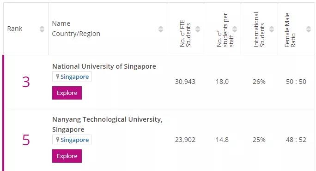
Task: Sort by No. of FTE Students arrows
Action: click(198, 29)
